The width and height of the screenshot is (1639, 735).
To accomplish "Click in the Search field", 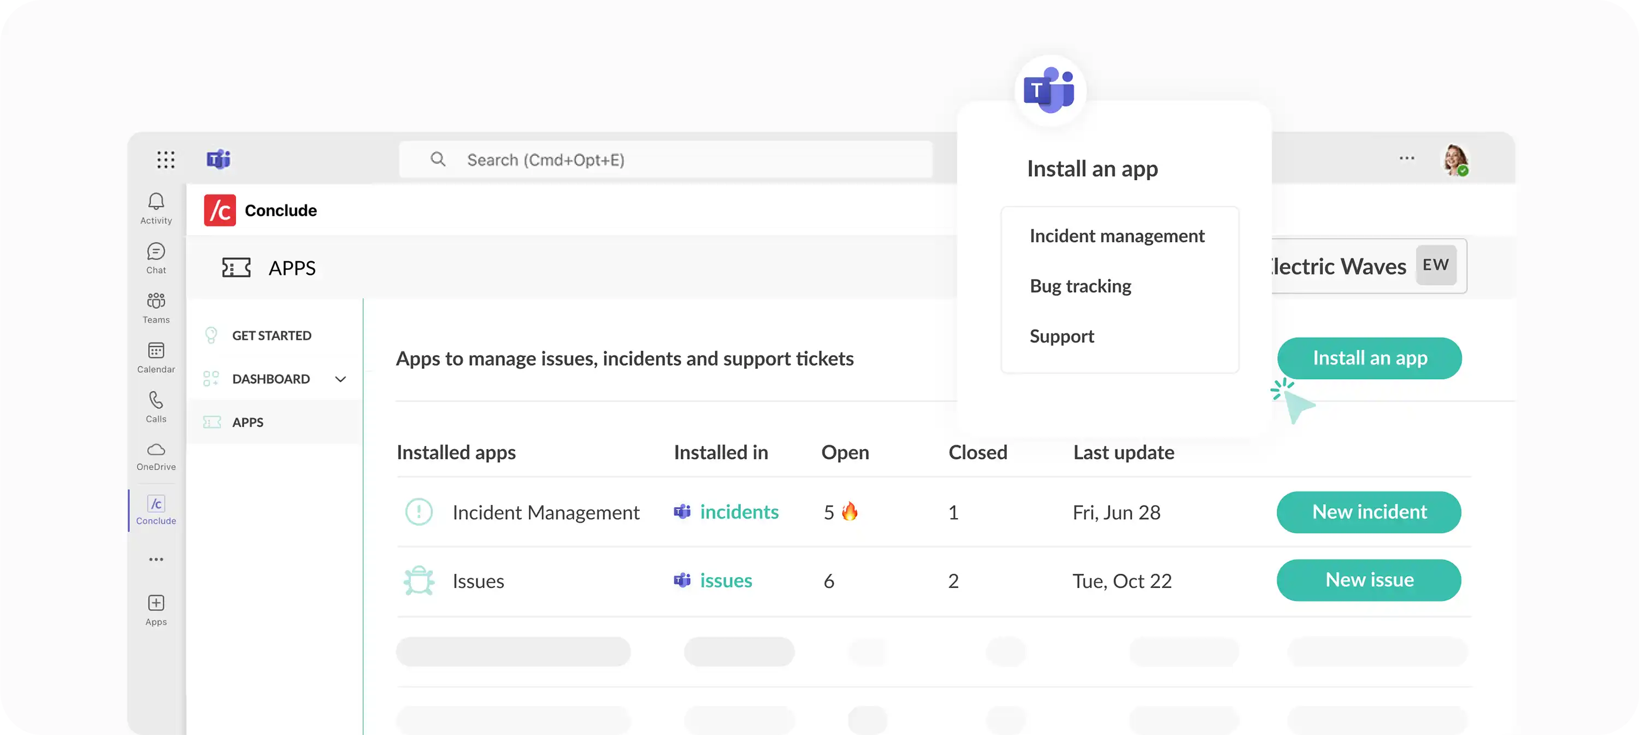I will [x=665, y=159].
